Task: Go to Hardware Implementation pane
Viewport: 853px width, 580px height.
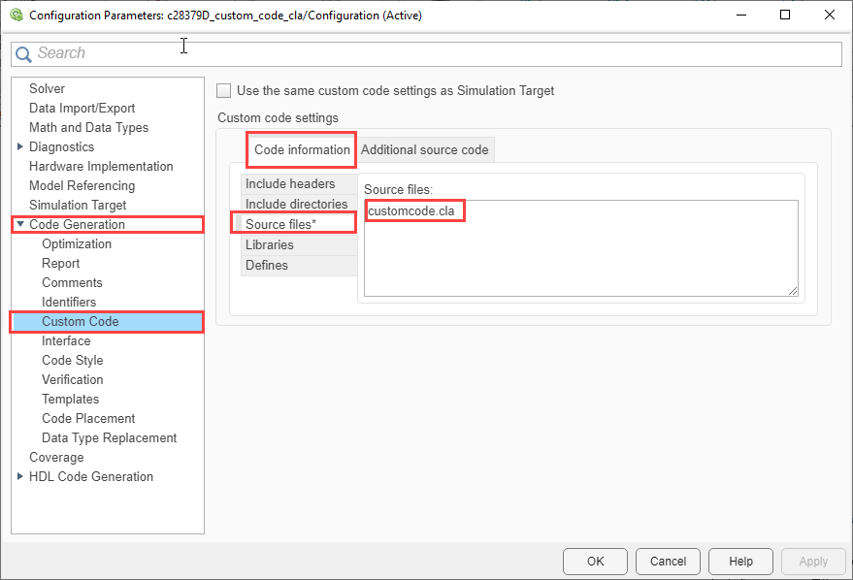Action: (x=101, y=166)
